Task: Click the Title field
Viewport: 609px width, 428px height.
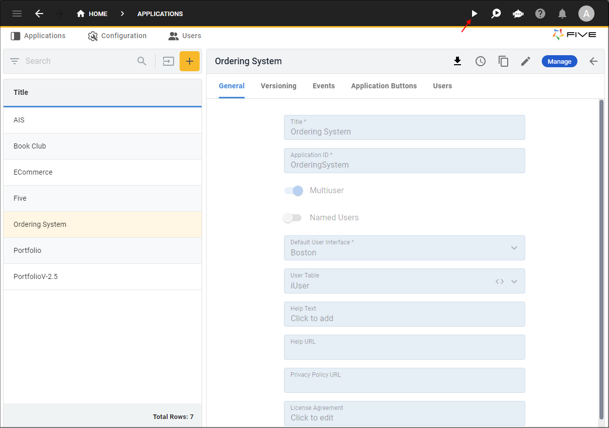Action: [404, 127]
